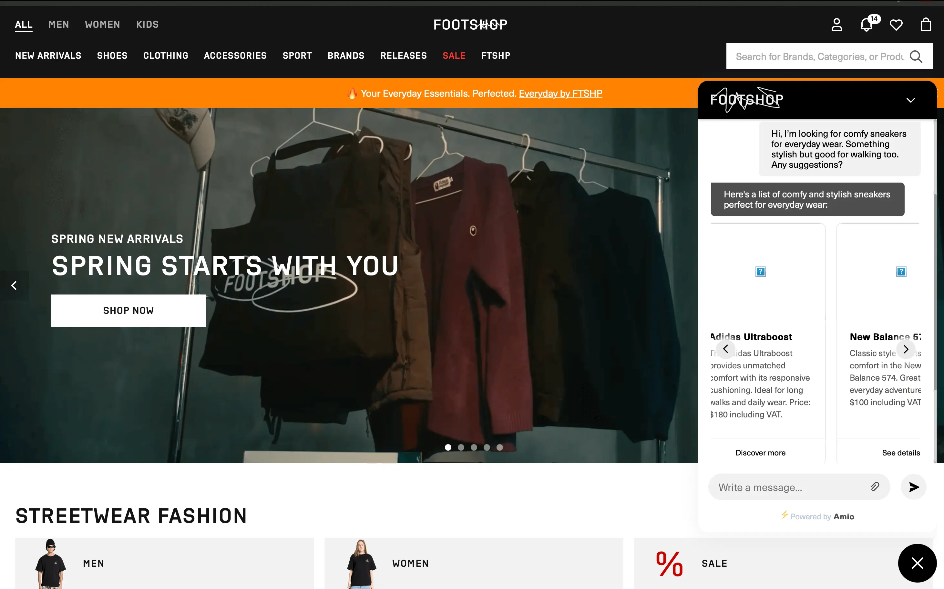944x589 pixels.
Task: Open the SALE menu item
Action: (x=454, y=56)
